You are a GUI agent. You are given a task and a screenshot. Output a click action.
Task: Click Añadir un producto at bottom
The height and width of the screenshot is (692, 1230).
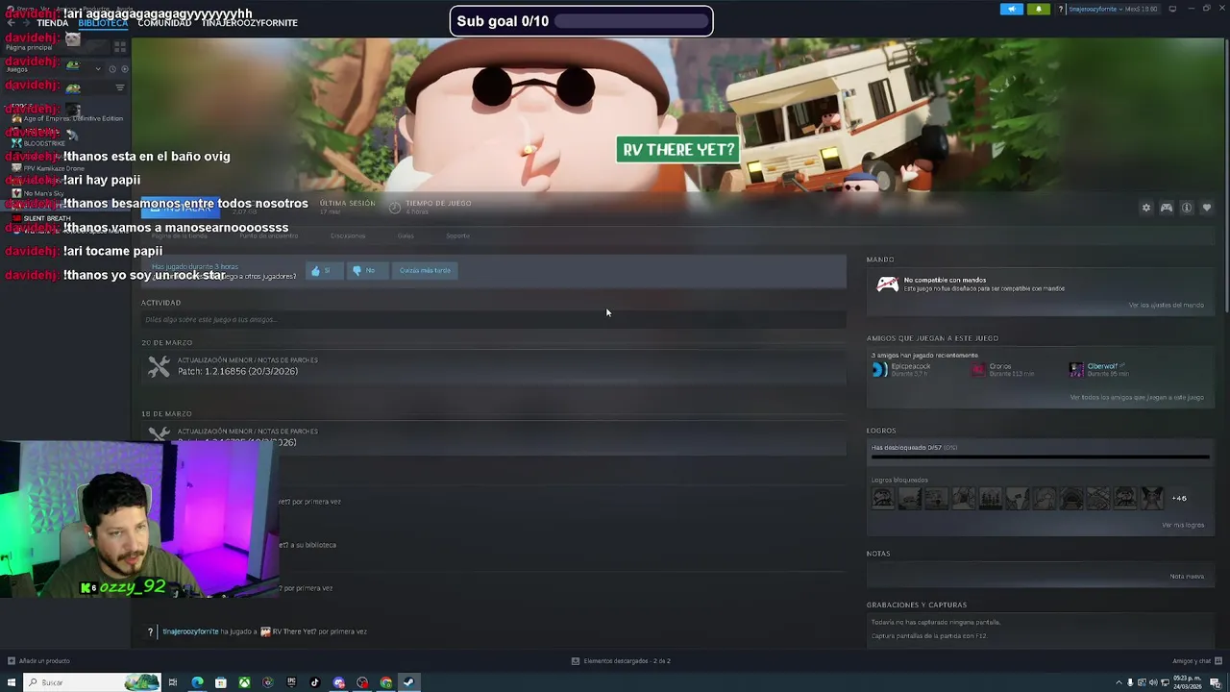click(38, 661)
